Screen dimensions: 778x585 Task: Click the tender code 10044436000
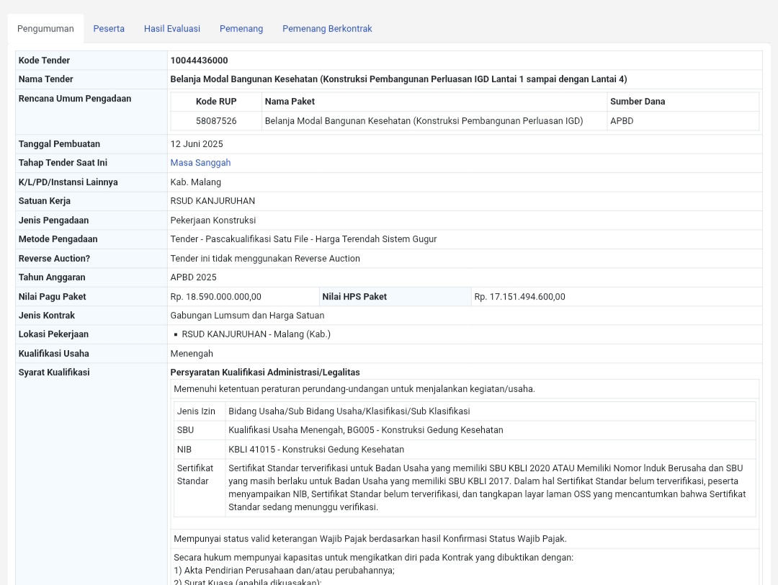[199, 61]
